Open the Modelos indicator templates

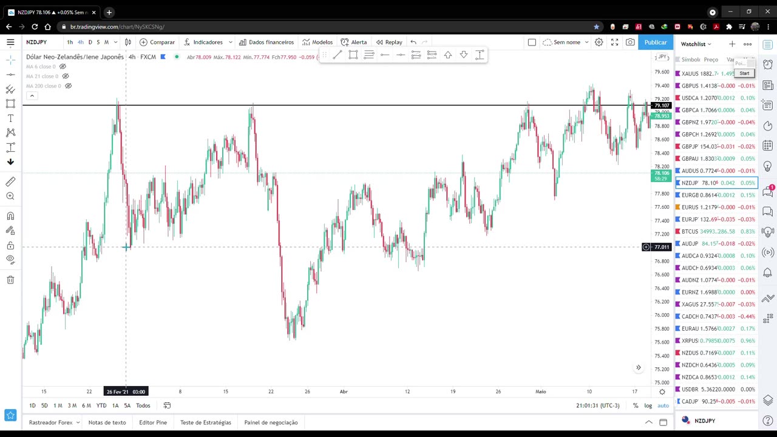coord(317,42)
